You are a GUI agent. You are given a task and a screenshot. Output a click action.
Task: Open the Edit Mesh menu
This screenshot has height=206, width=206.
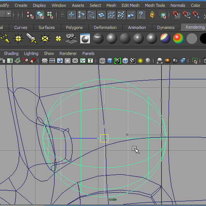[x=130, y=5]
